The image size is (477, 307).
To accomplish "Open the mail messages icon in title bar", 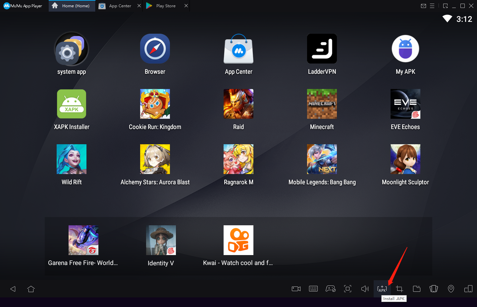I will (423, 6).
